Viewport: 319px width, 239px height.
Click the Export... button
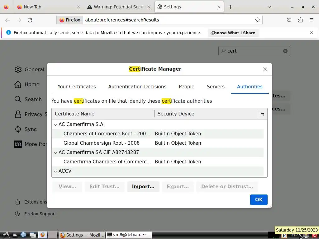[x=178, y=187]
